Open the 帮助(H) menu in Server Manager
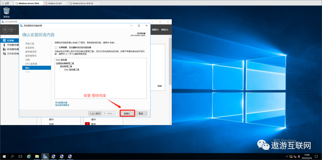Image resolution: width=322 pixels, height=160 pixels. coord(165,30)
